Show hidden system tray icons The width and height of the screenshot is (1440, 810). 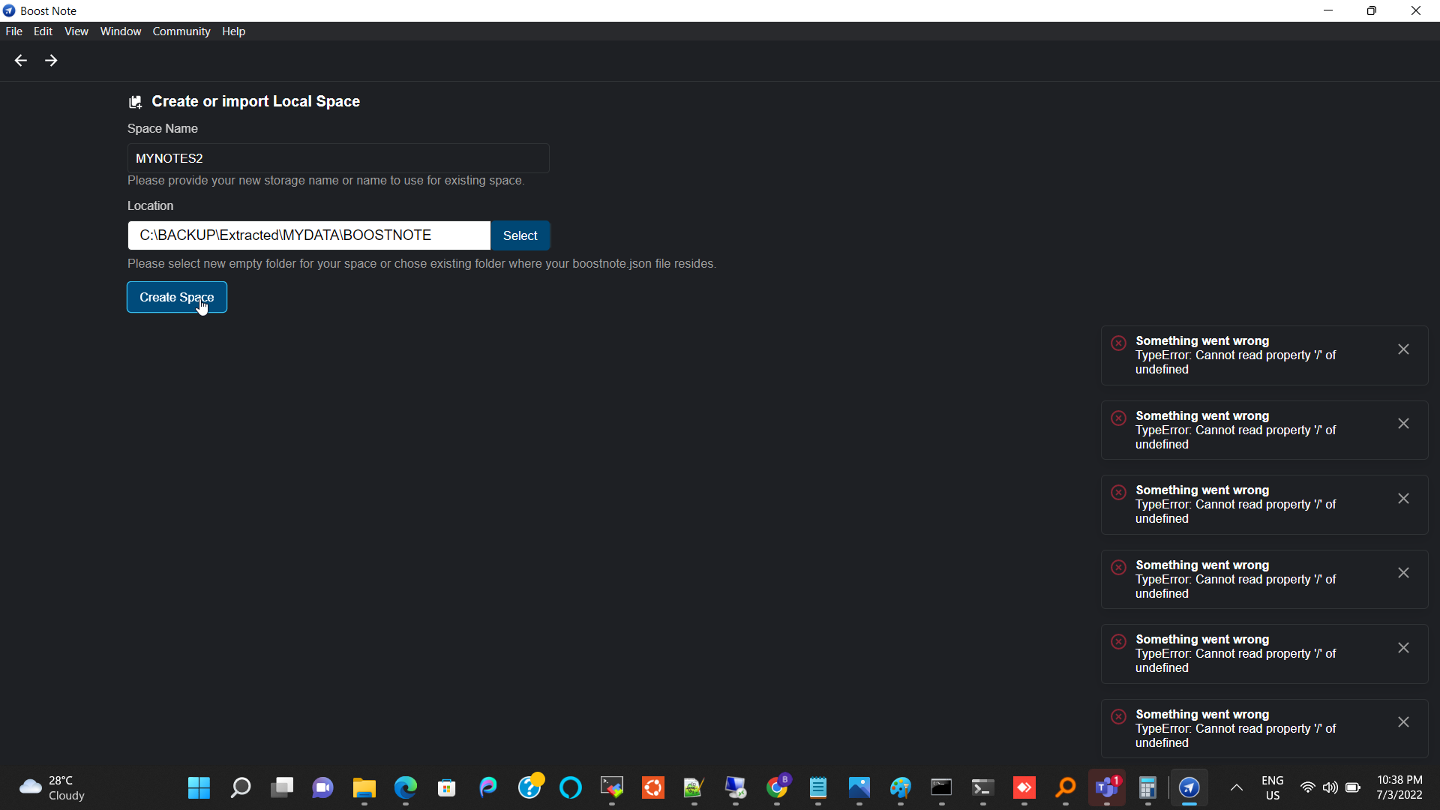click(x=1237, y=787)
